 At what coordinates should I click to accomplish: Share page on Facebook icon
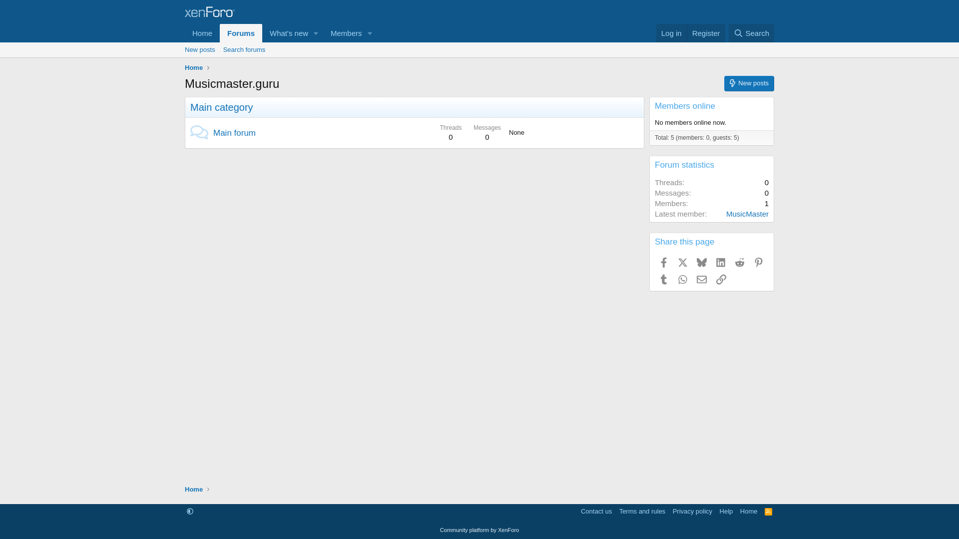pos(664,263)
